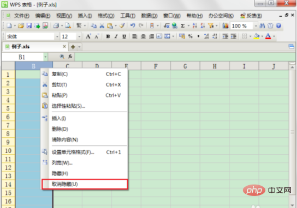The width and height of the screenshot is (297, 208).
Task: Open Print Preview icon
Action: coord(68,26)
